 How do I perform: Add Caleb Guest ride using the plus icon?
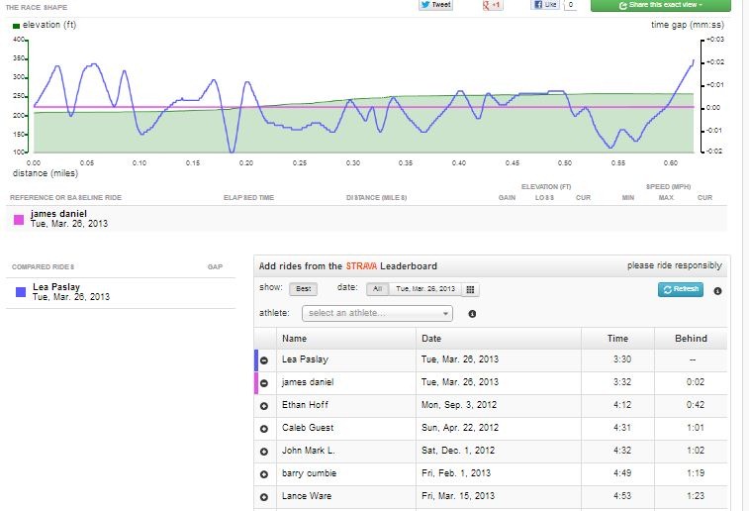[263, 429]
